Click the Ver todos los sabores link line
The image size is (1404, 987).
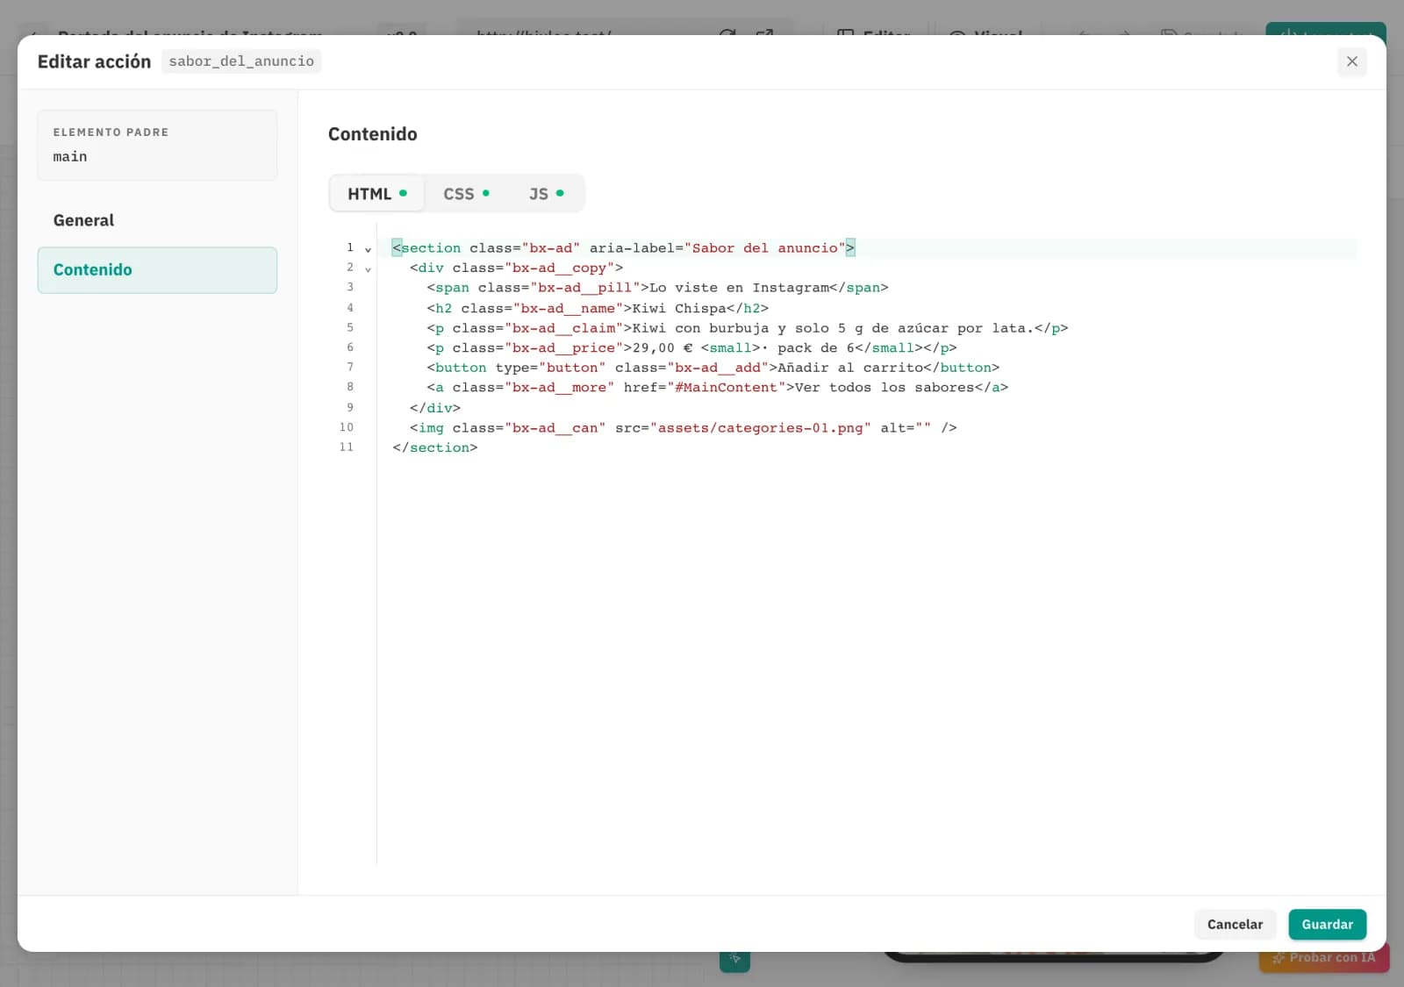pyautogui.click(x=717, y=388)
